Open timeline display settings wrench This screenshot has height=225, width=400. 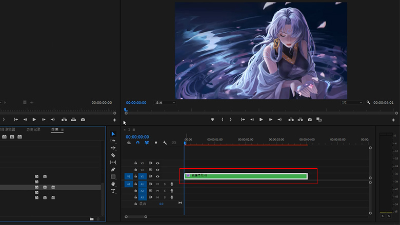click(x=165, y=143)
